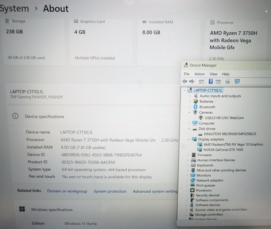Expand the Human Interface Devices chevron
Screen dimensions: 271x229
tap(188, 160)
